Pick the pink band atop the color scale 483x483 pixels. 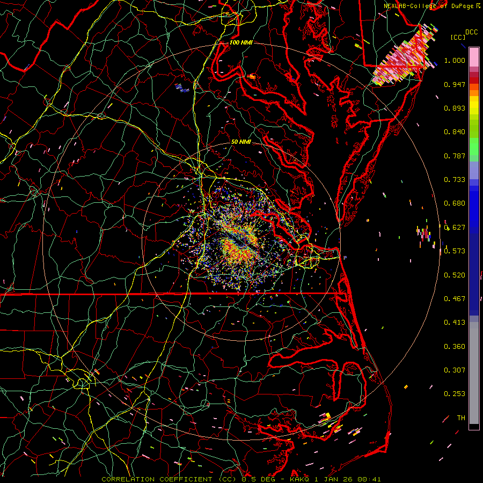474,57
